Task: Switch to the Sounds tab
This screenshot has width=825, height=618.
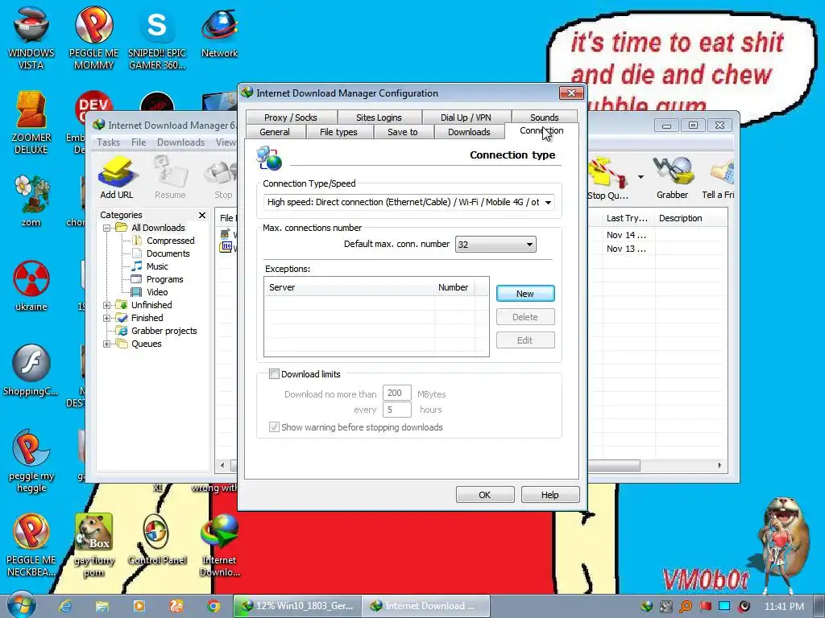Action: 544,117
